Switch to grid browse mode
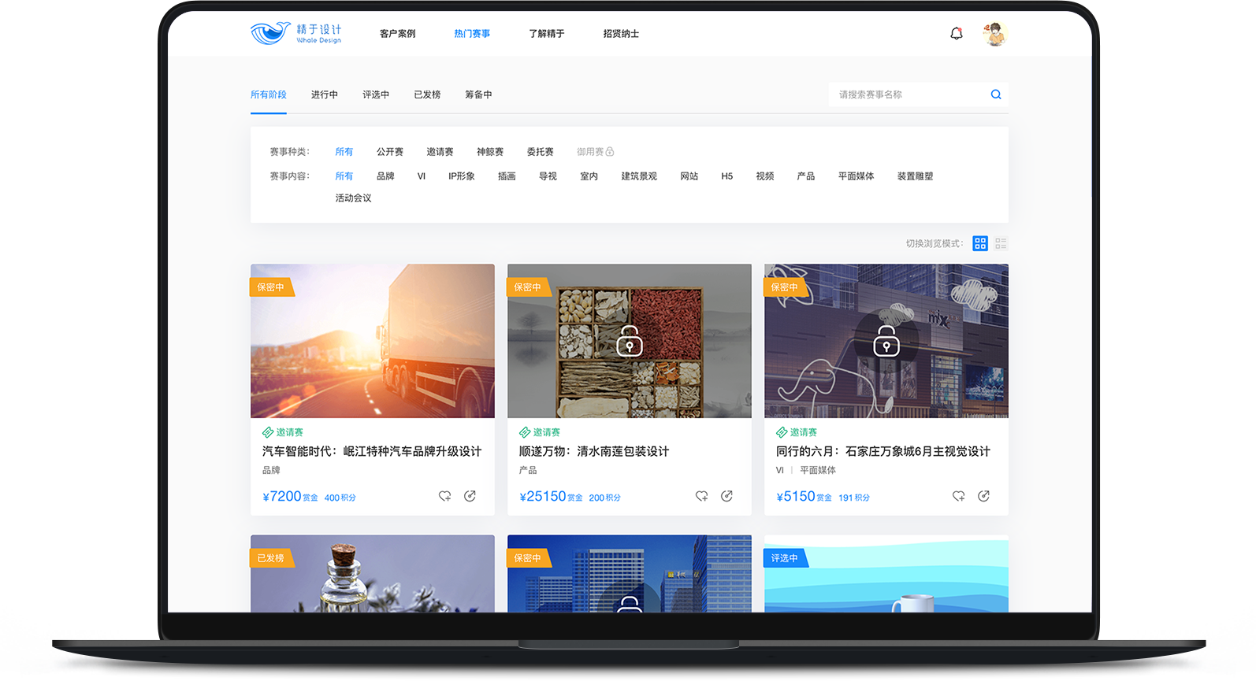The image size is (1256, 681). (x=979, y=244)
